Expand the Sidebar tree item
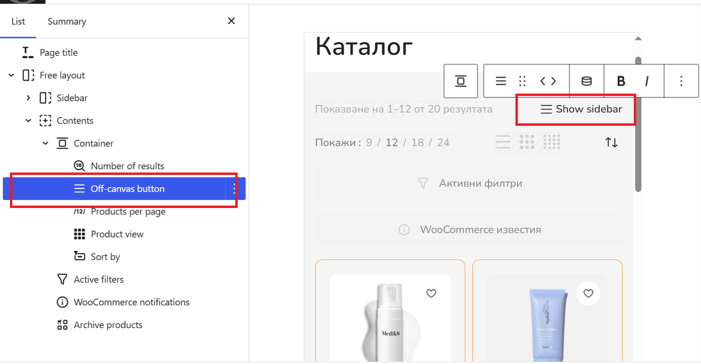701x364 pixels. click(28, 98)
